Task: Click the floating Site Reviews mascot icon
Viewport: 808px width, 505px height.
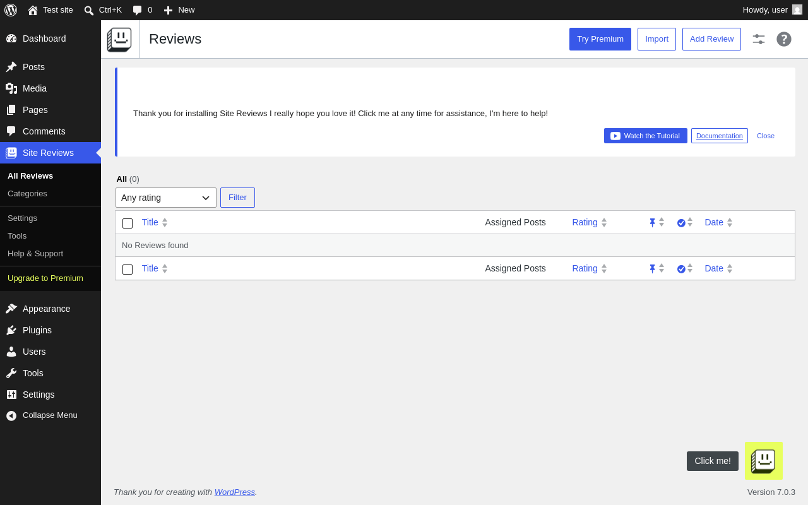Action: pyautogui.click(x=764, y=461)
